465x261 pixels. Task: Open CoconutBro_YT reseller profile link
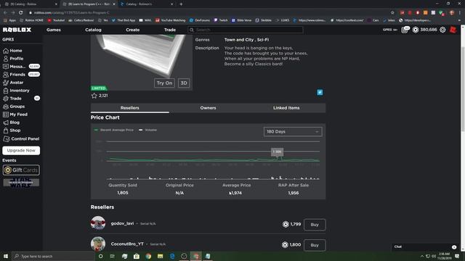click(x=127, y=244)
